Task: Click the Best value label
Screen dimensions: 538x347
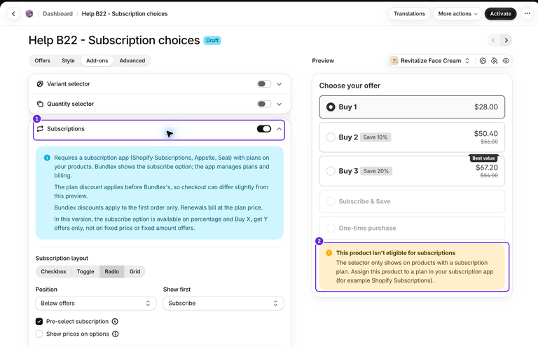Action: coord(483,158)
